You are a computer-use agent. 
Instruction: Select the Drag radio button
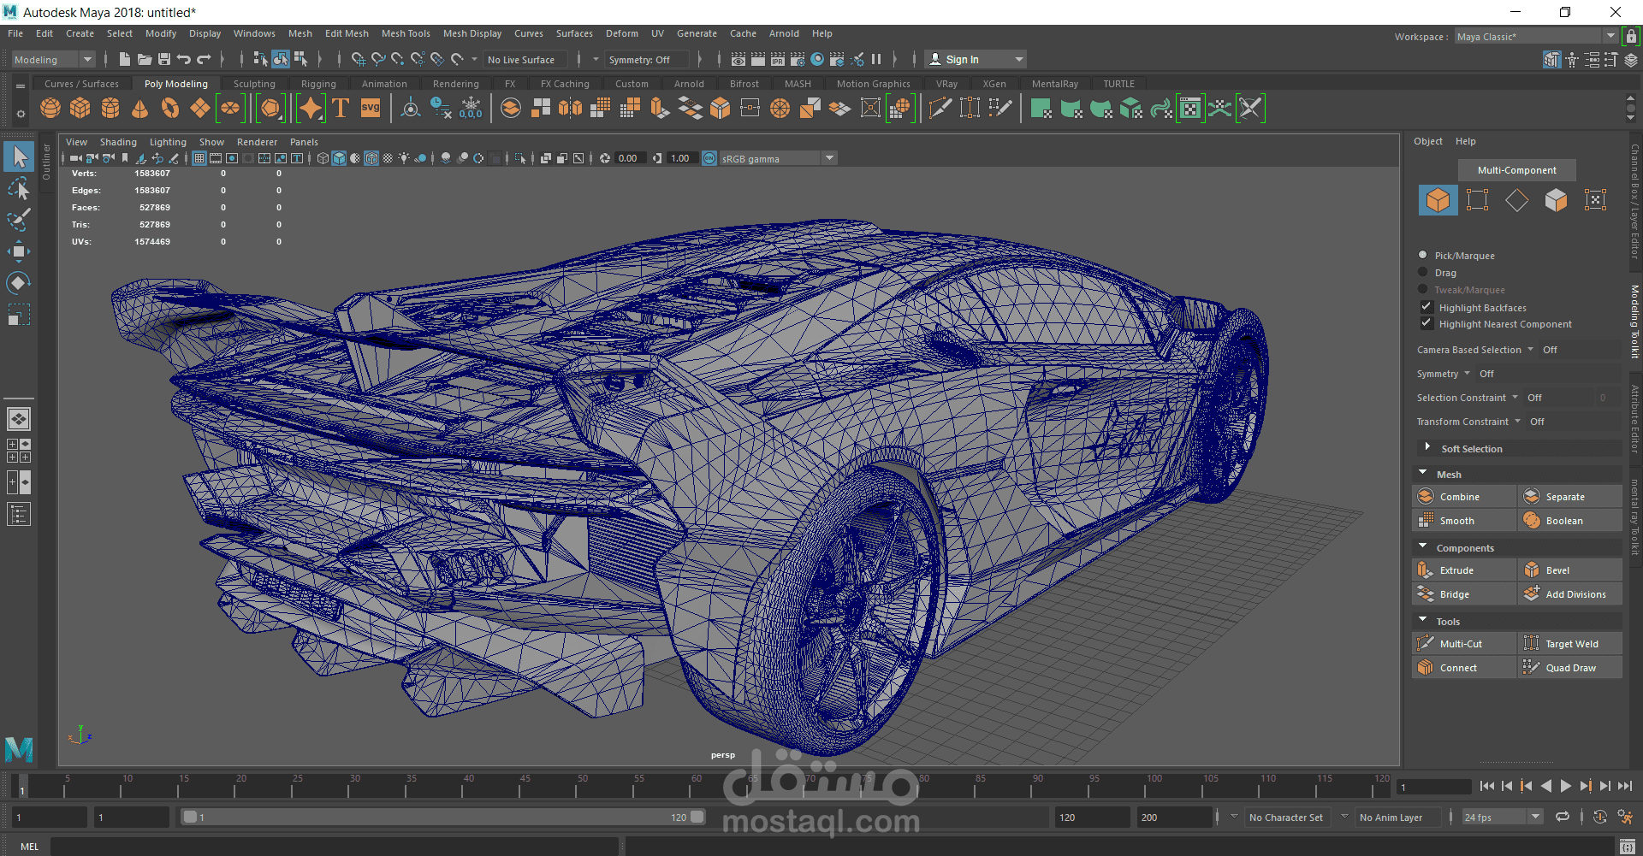[x=1423, y=273]
